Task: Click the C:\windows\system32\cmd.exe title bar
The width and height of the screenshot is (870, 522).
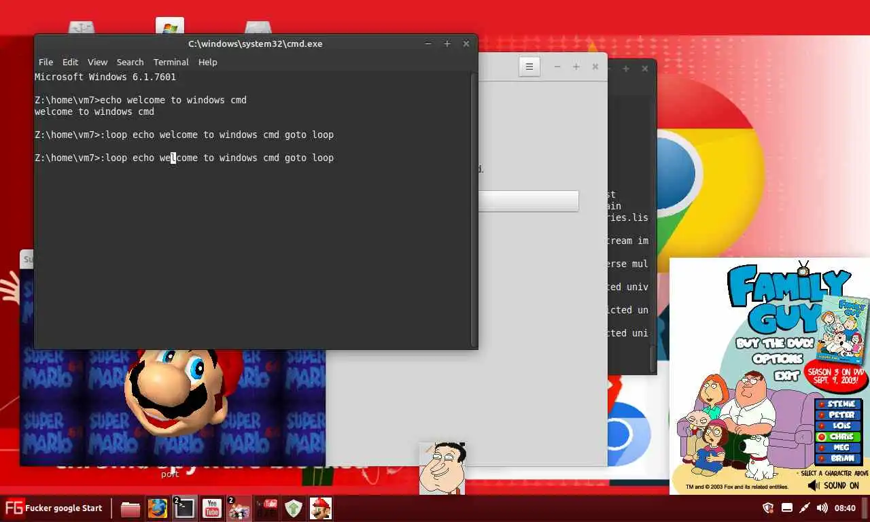Action: 256,43
